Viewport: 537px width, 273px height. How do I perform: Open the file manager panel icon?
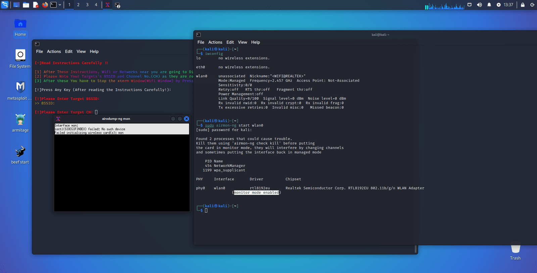click(x=26, y=5)
